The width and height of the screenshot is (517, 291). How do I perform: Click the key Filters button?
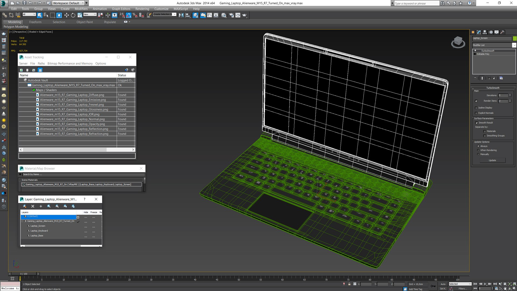(x=463, y=289)
